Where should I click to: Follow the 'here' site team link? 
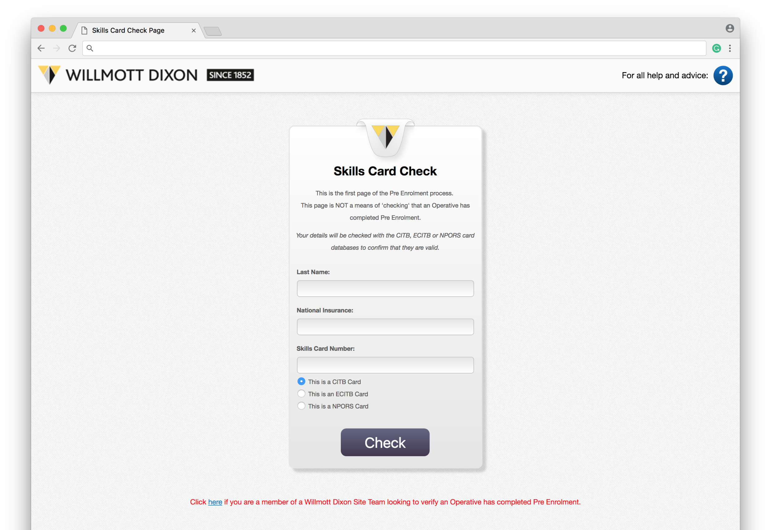click(x=215, y=502)
